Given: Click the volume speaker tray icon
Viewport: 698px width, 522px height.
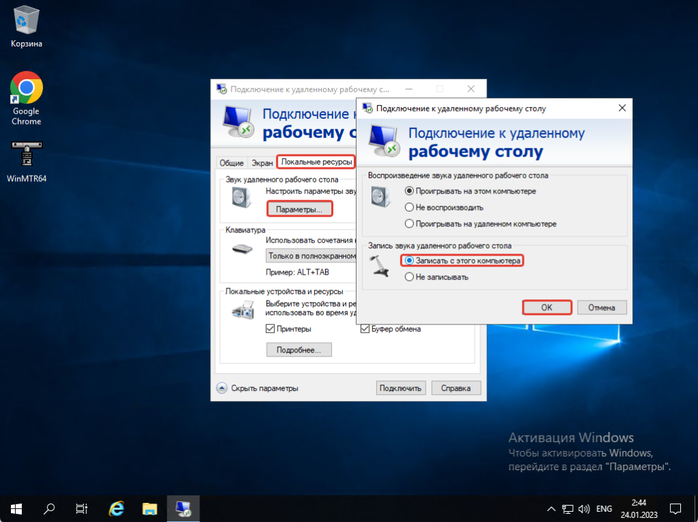Looking at the screenshot, I should click(x=584, y=509).
